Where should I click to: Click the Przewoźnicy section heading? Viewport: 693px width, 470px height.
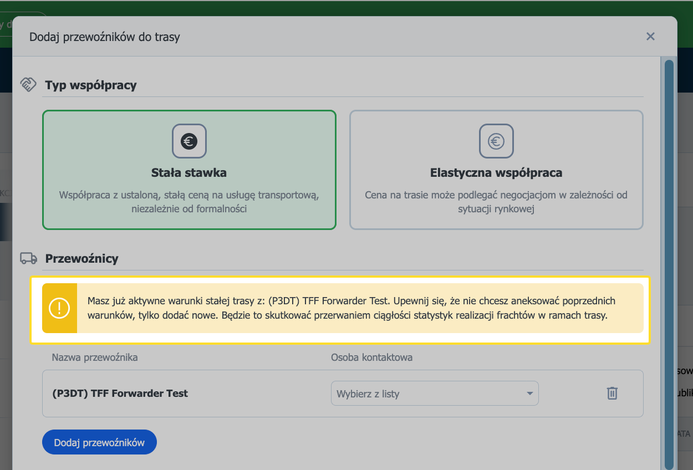[x=81, y=259]
